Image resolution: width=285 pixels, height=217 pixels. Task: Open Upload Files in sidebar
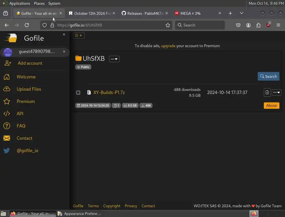click(29, 89)
